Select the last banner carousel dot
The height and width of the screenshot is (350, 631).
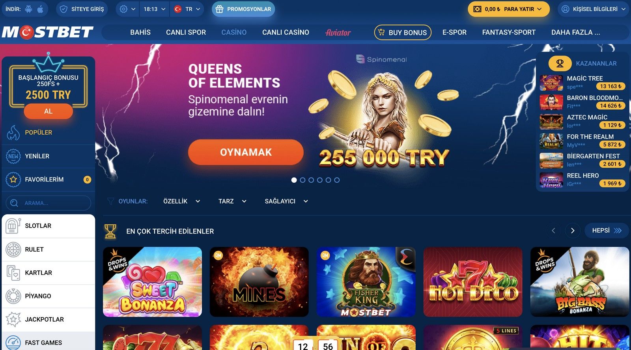click(337, 180)
